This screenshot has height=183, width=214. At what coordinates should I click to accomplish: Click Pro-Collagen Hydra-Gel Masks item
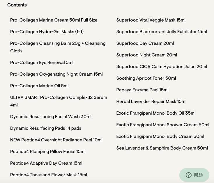coord(47,32)
